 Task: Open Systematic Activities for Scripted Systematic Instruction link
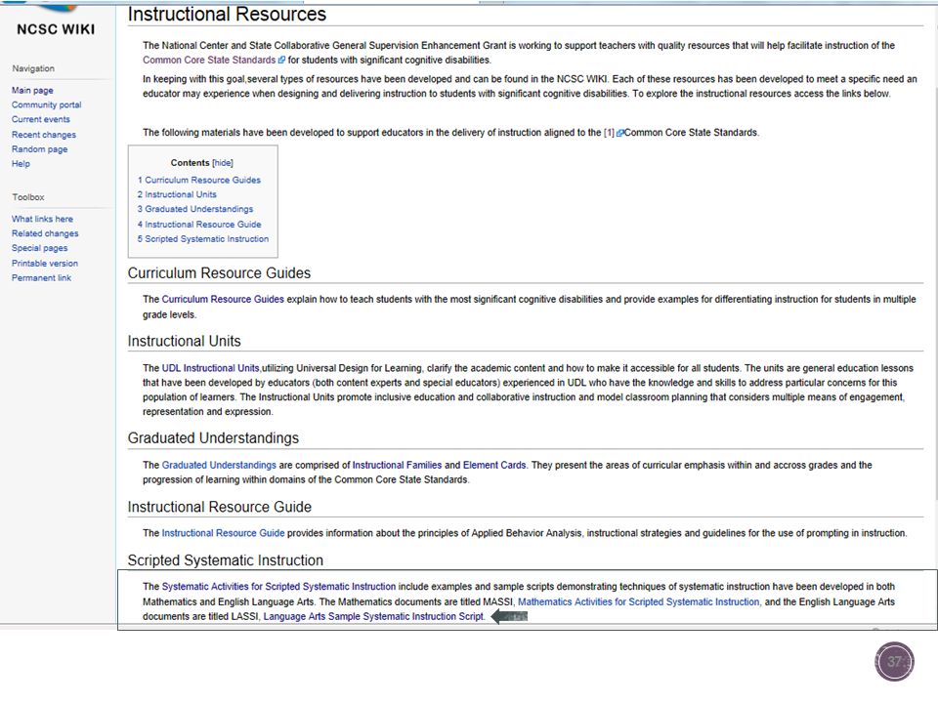[278, 587]
